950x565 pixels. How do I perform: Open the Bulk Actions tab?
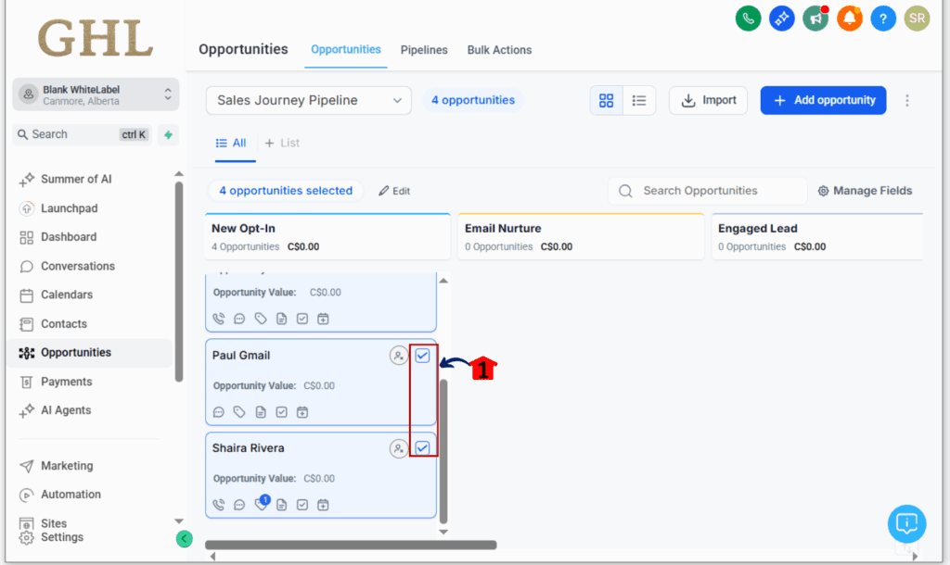coord(499,50)
